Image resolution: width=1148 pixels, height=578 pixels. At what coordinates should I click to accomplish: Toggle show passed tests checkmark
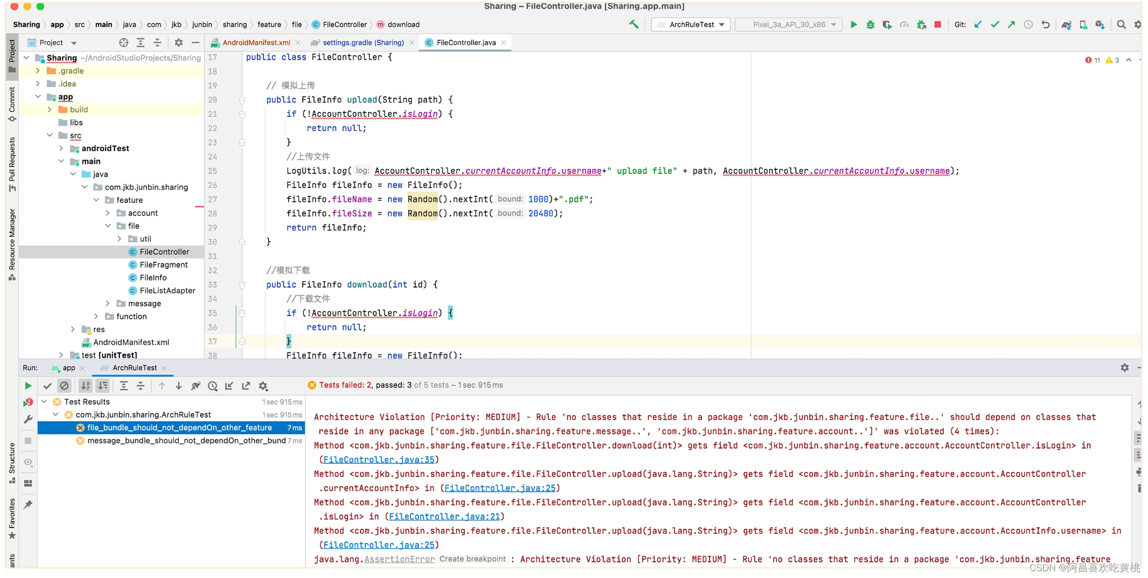tap(47, 386)
